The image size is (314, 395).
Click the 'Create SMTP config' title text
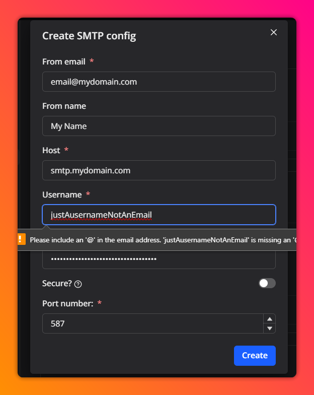point(89,36)
